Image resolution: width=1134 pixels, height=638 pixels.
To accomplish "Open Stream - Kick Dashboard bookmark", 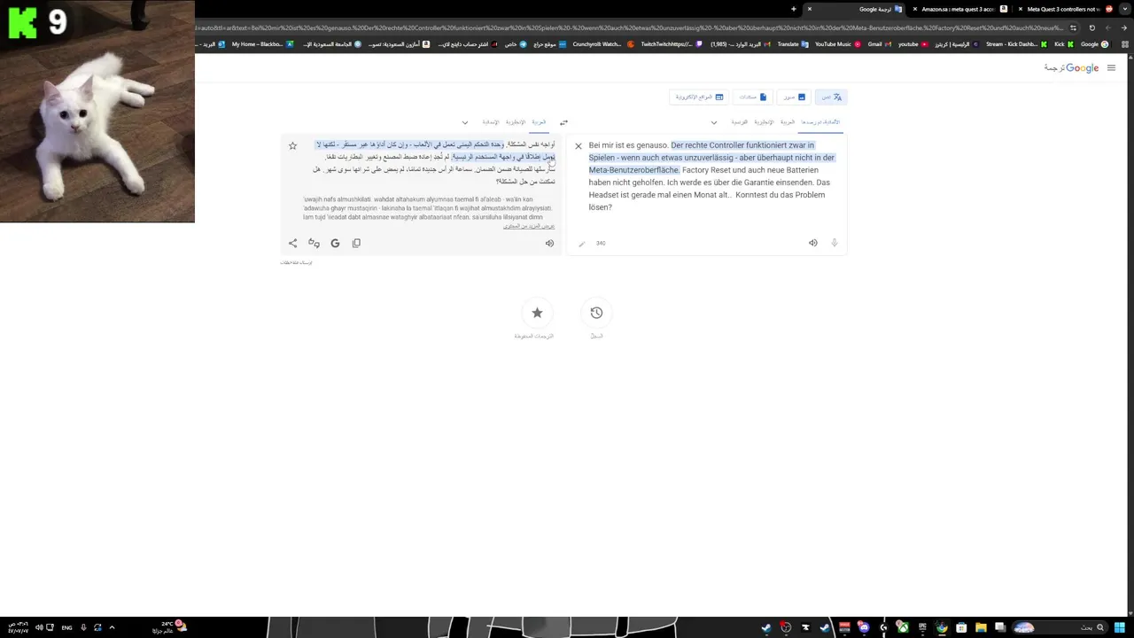I will [1015, 44].
